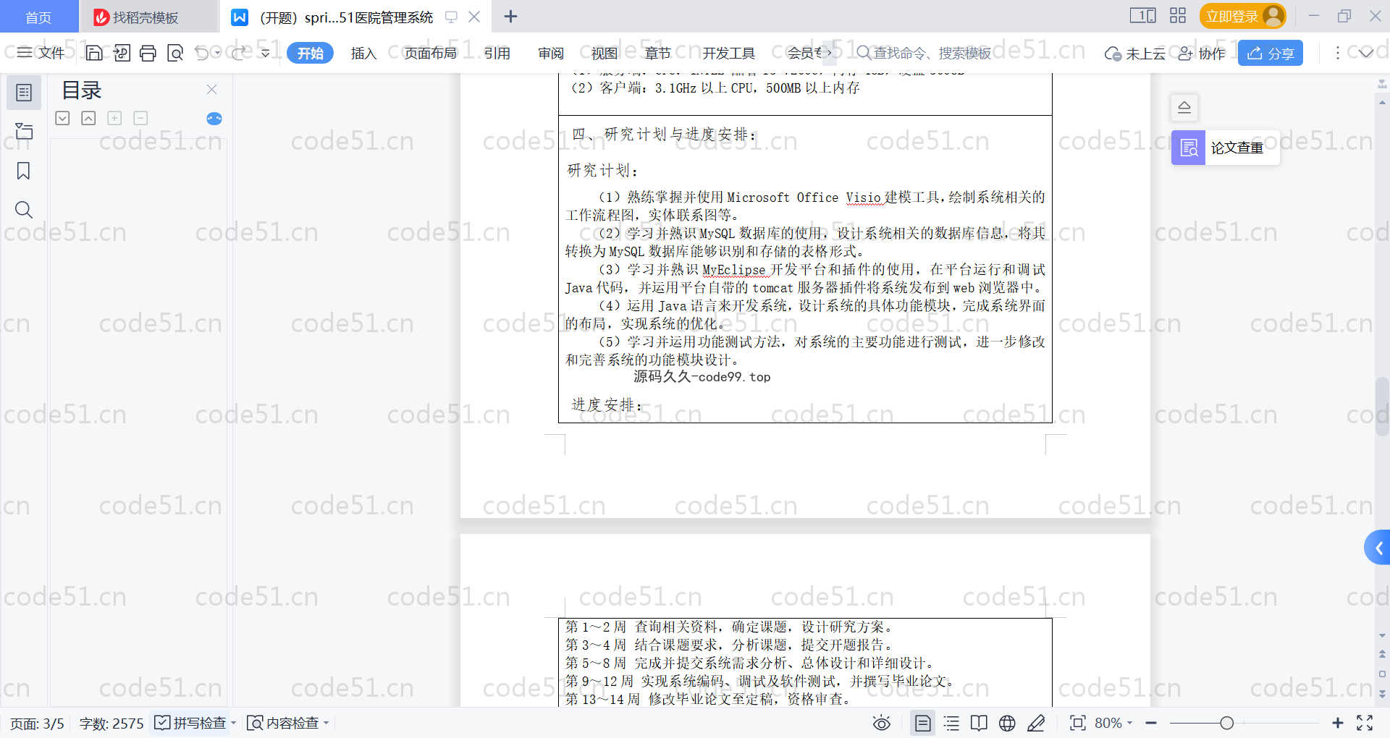
Task: Click the Undo arrow icon
Action: pos(202,53)
